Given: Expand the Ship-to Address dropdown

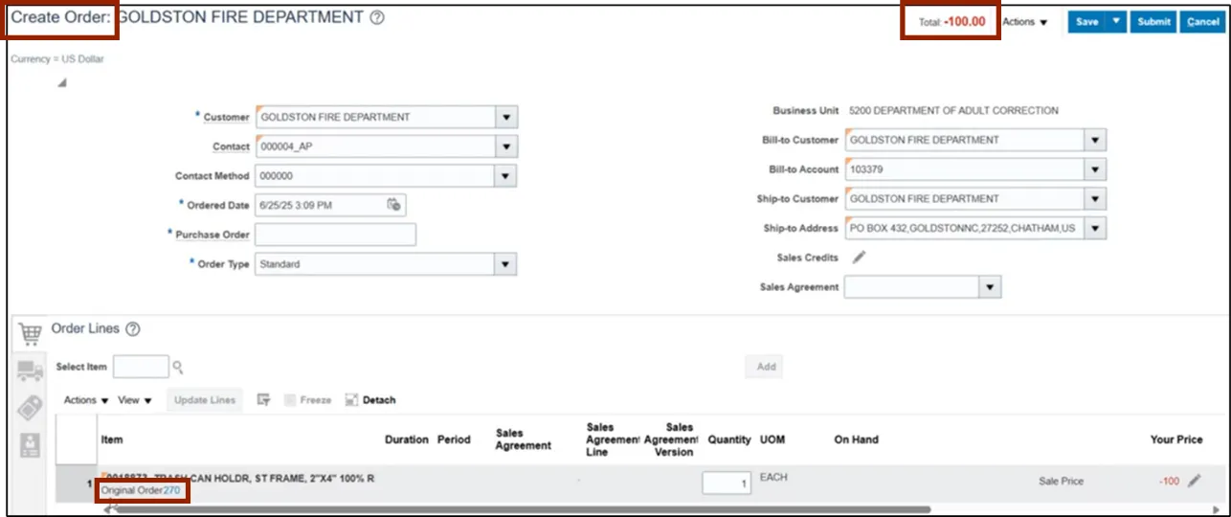Looking at the screenshot, I should tap(1096, 229).
